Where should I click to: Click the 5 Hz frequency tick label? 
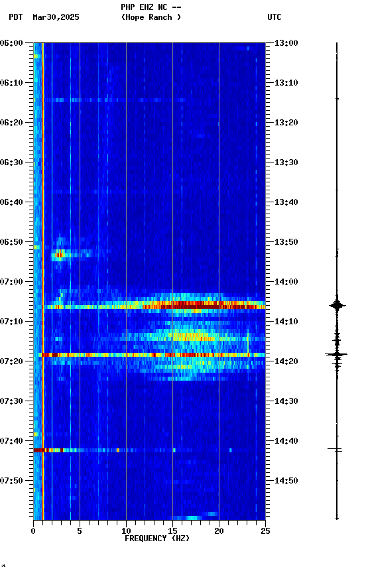coord(80,531)
